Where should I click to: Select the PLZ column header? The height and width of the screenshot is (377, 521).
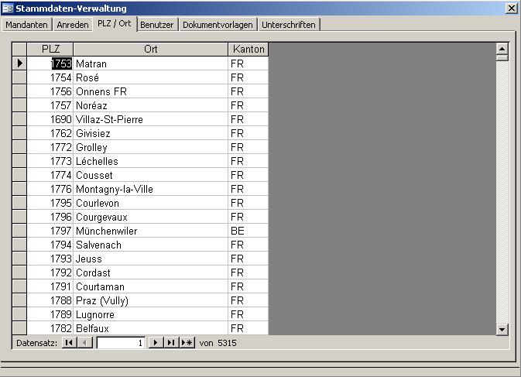tap(50, 49)
